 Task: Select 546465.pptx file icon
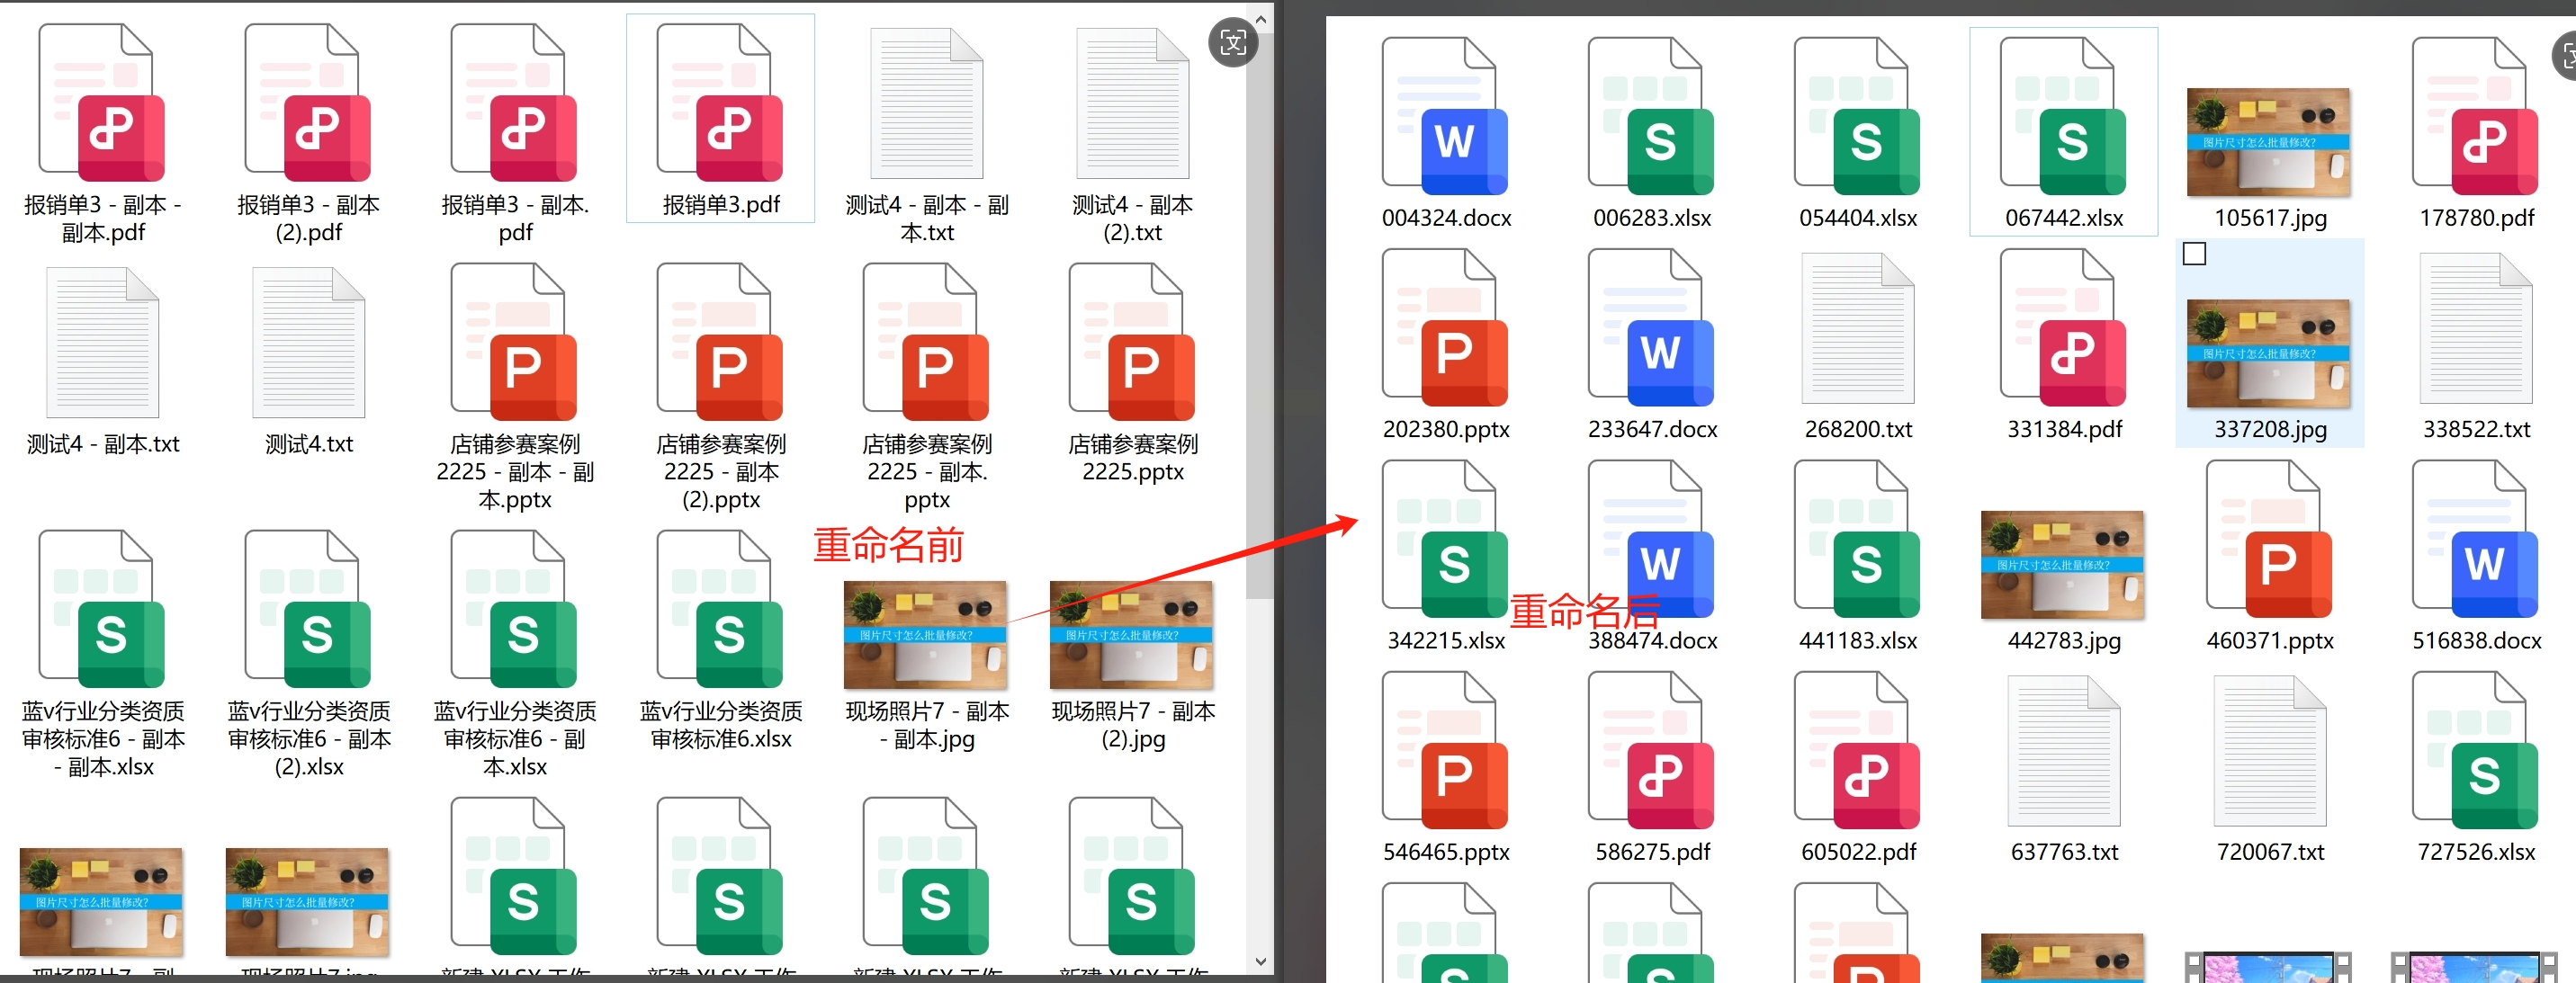click(x=1445, y=750)
